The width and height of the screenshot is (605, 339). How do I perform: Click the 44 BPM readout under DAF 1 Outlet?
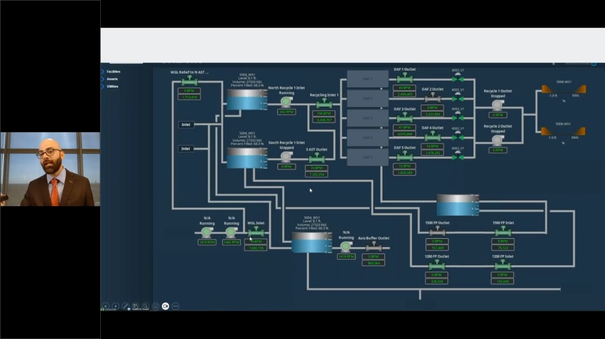point(405,88)
